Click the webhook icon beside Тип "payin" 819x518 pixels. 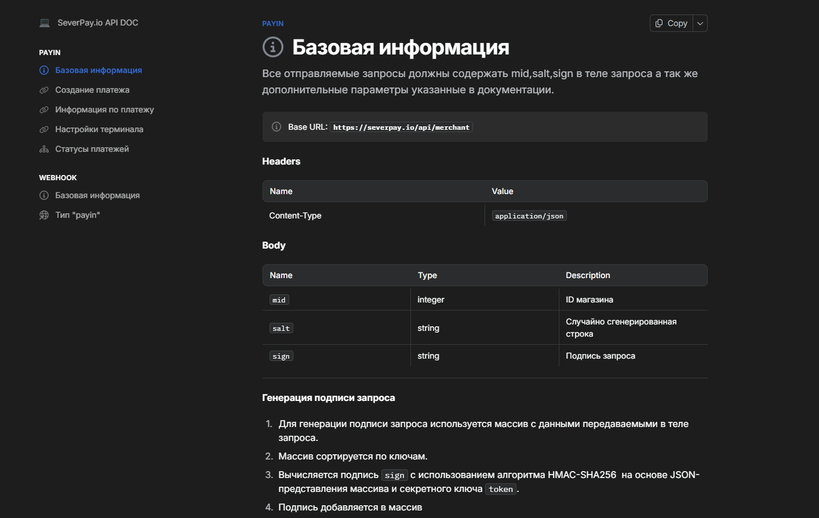(x=44, y=215)
